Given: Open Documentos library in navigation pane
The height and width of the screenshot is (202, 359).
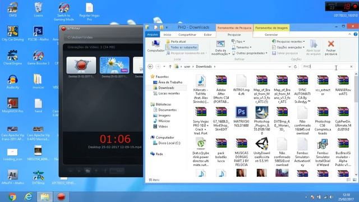Looking at the screenshot, I should pyautogui.click(x=165, y=110).
